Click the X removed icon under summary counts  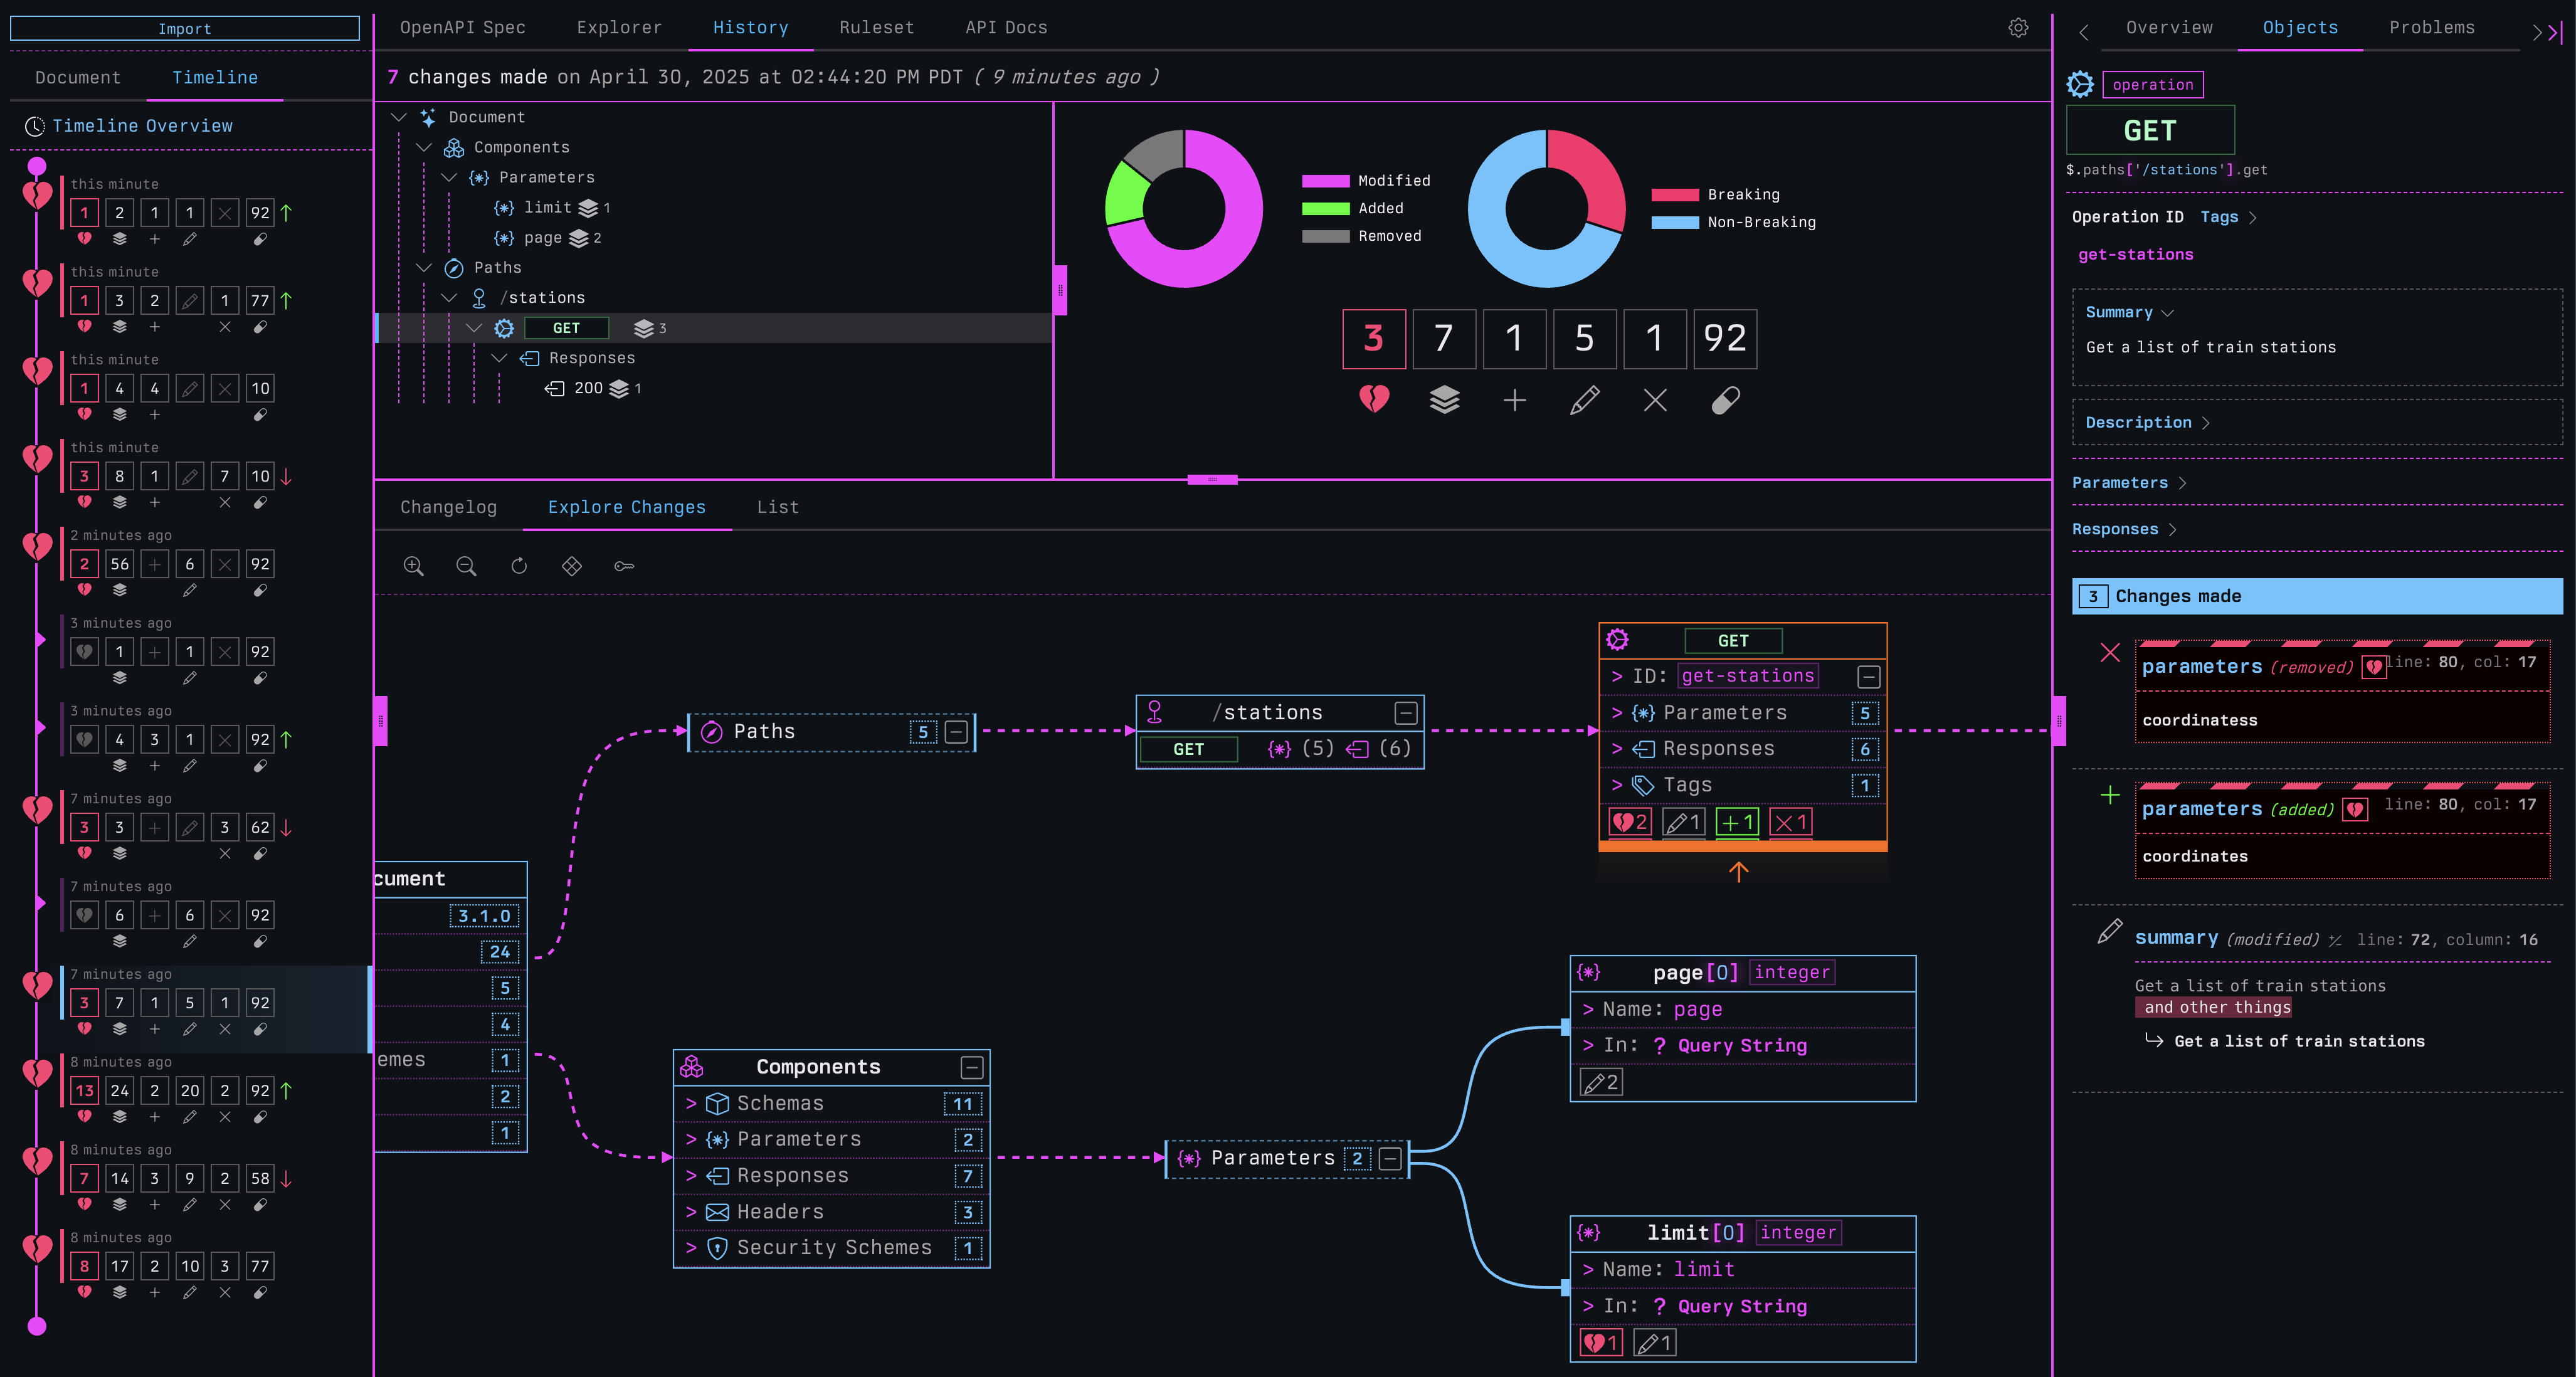[x=1655, y=400]
